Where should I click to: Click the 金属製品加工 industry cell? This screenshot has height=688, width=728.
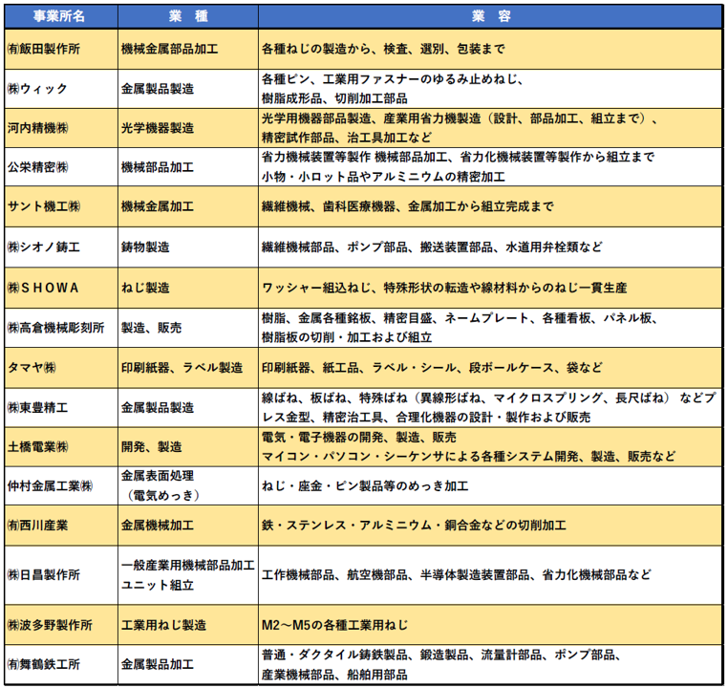[x=188, y=664]
